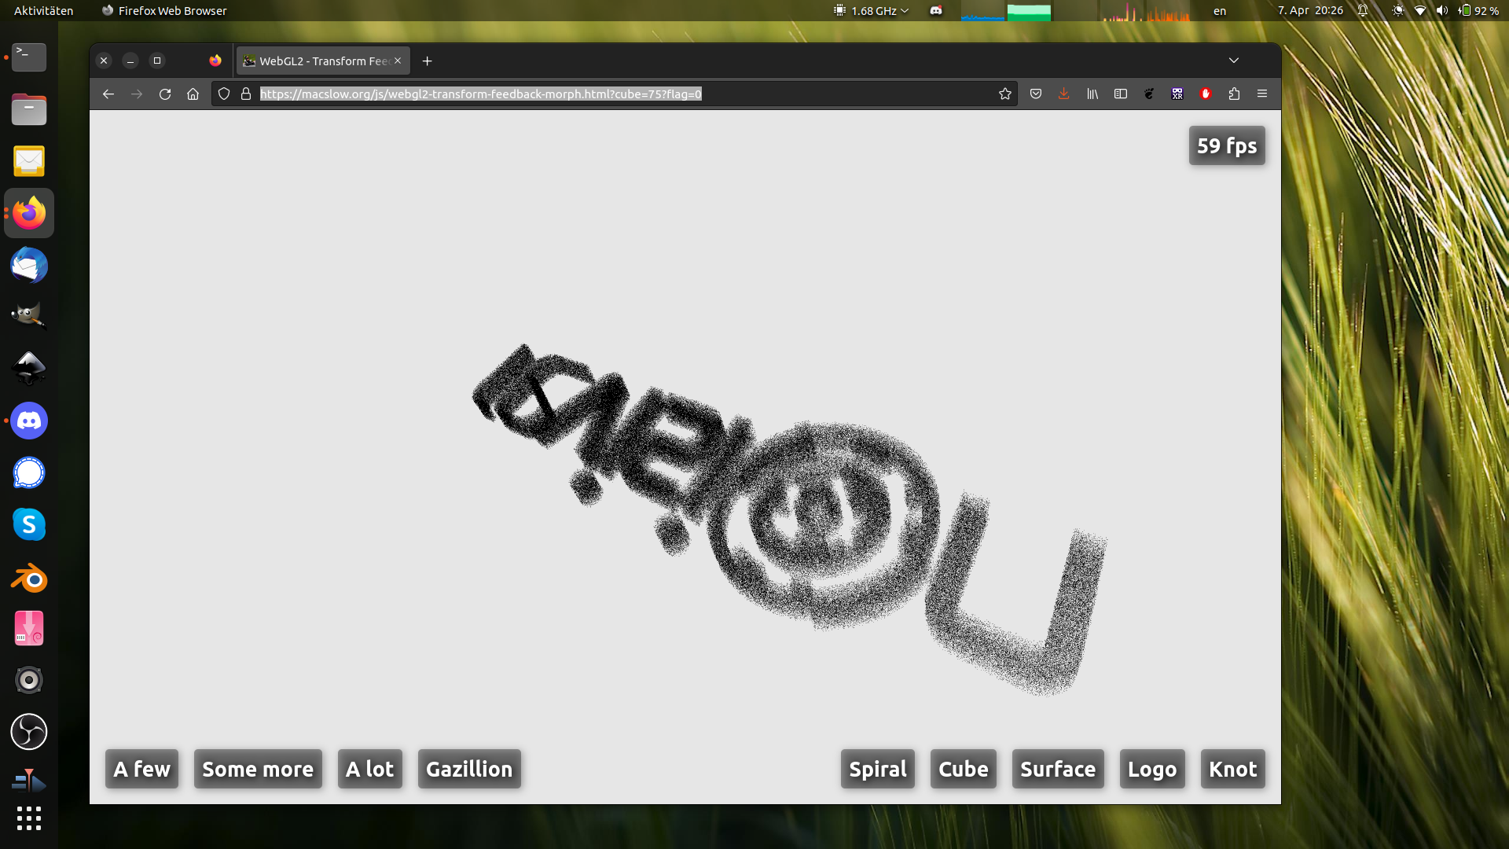
Task: Expand the list all tabs chevron
Action: [1234, 61]
